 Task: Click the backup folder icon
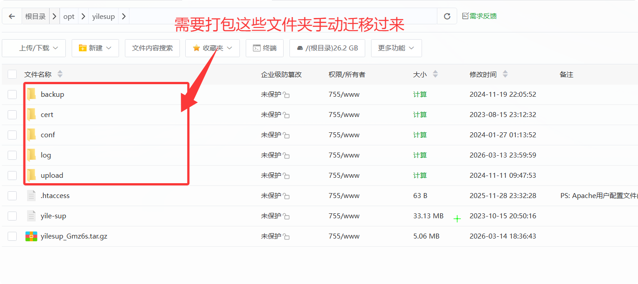31,95
